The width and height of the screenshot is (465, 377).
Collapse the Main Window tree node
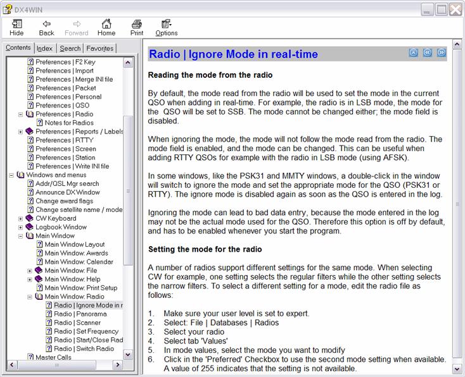point(20,236)
